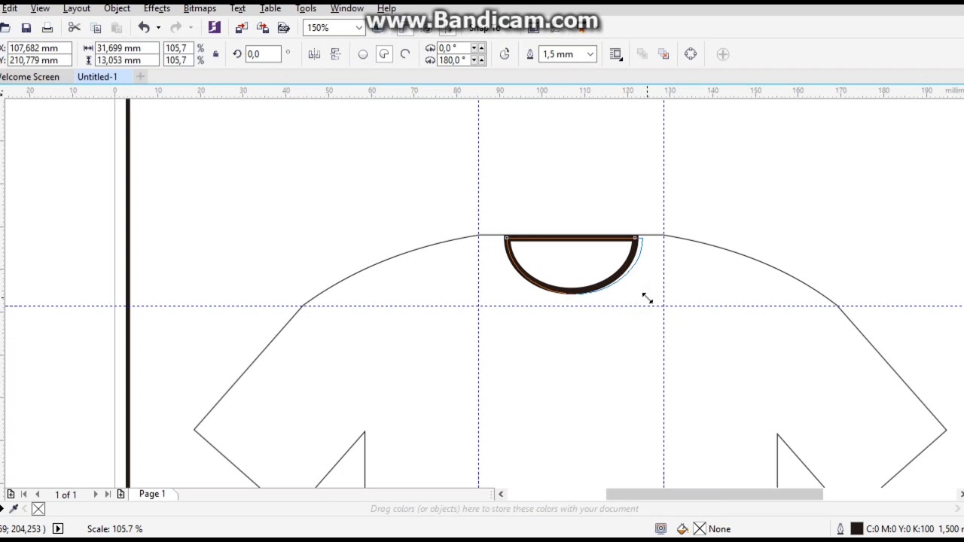Open the Outline width 1,5 mm dropdown
964x542 pixels.
590,54
